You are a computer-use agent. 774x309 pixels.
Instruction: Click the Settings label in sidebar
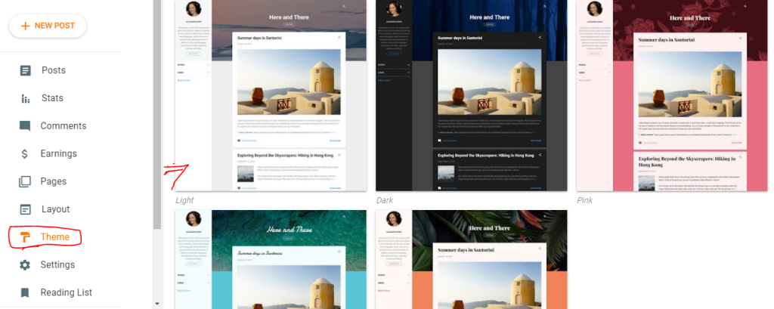[x=57, y=264]
